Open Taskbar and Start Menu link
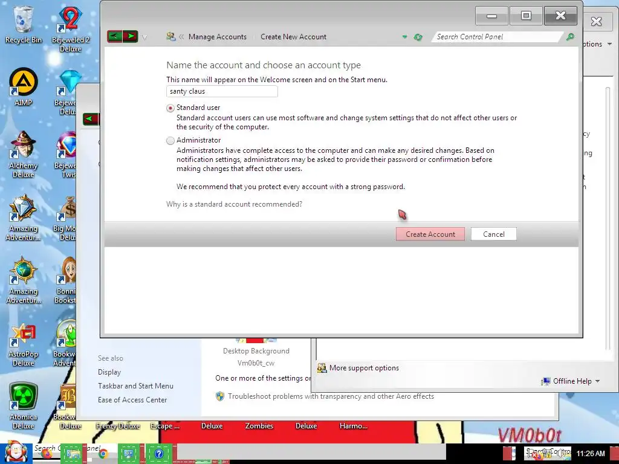The height and width of the screenshot is (464, 619). coord(135,386)
